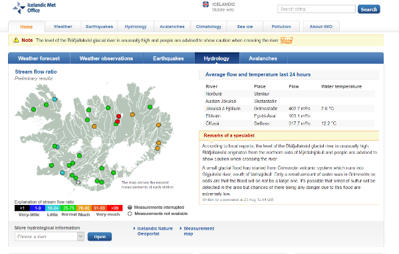399x254 pixels.
Task: Open the Climatology menu item
Action: (x=208, y=27)
